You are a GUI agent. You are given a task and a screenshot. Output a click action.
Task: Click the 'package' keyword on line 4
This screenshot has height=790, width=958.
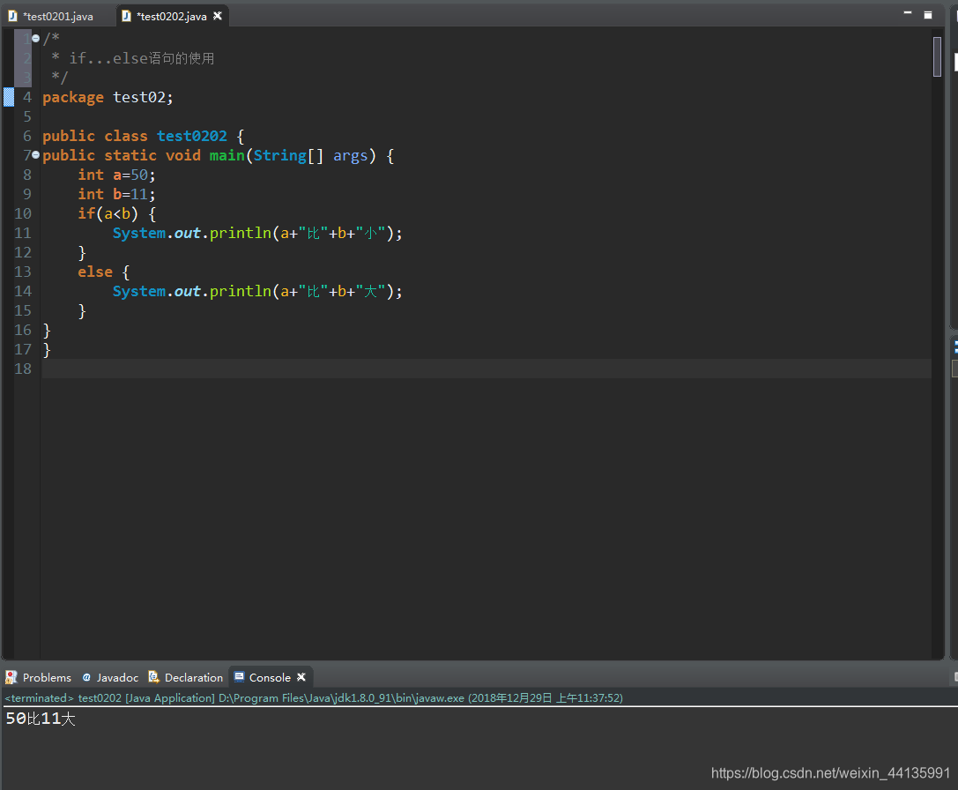[73, 97]
